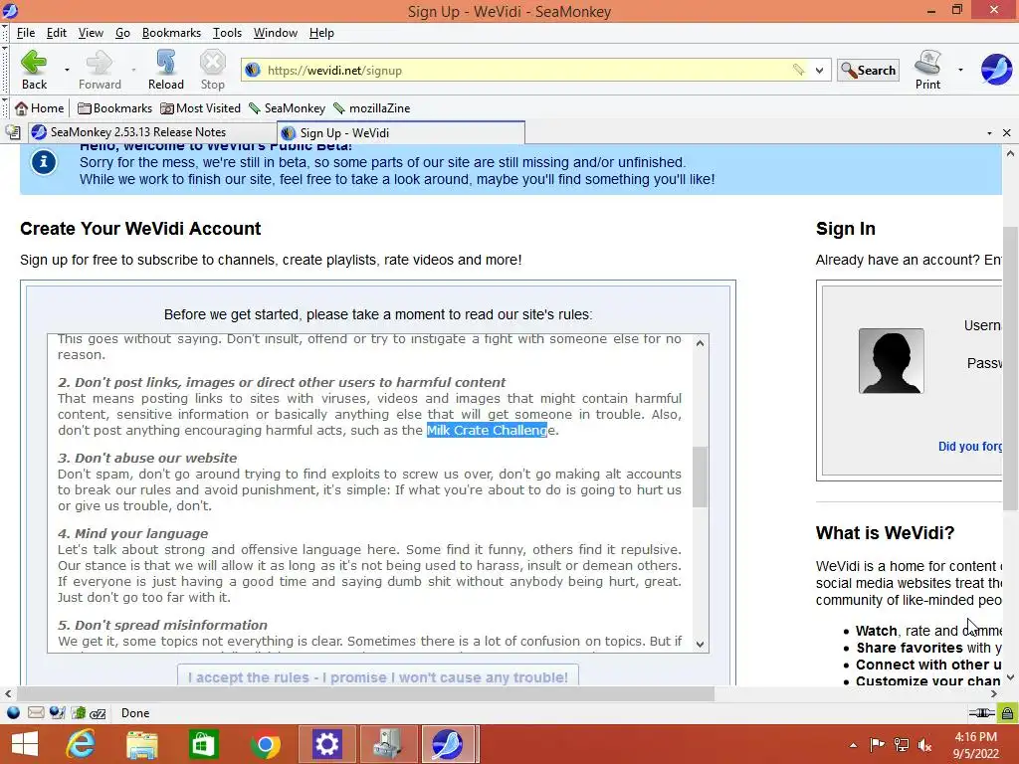Open the Tools menu
Image resolution: width=1019 pixels, height=764 pixels.
click(x=228, y=33)
